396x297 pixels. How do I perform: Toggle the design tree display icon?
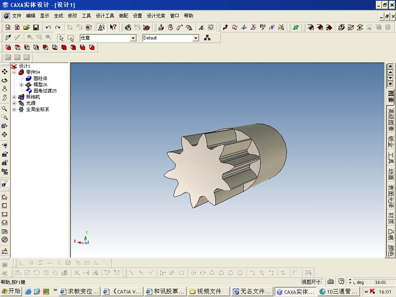point(102,27)
